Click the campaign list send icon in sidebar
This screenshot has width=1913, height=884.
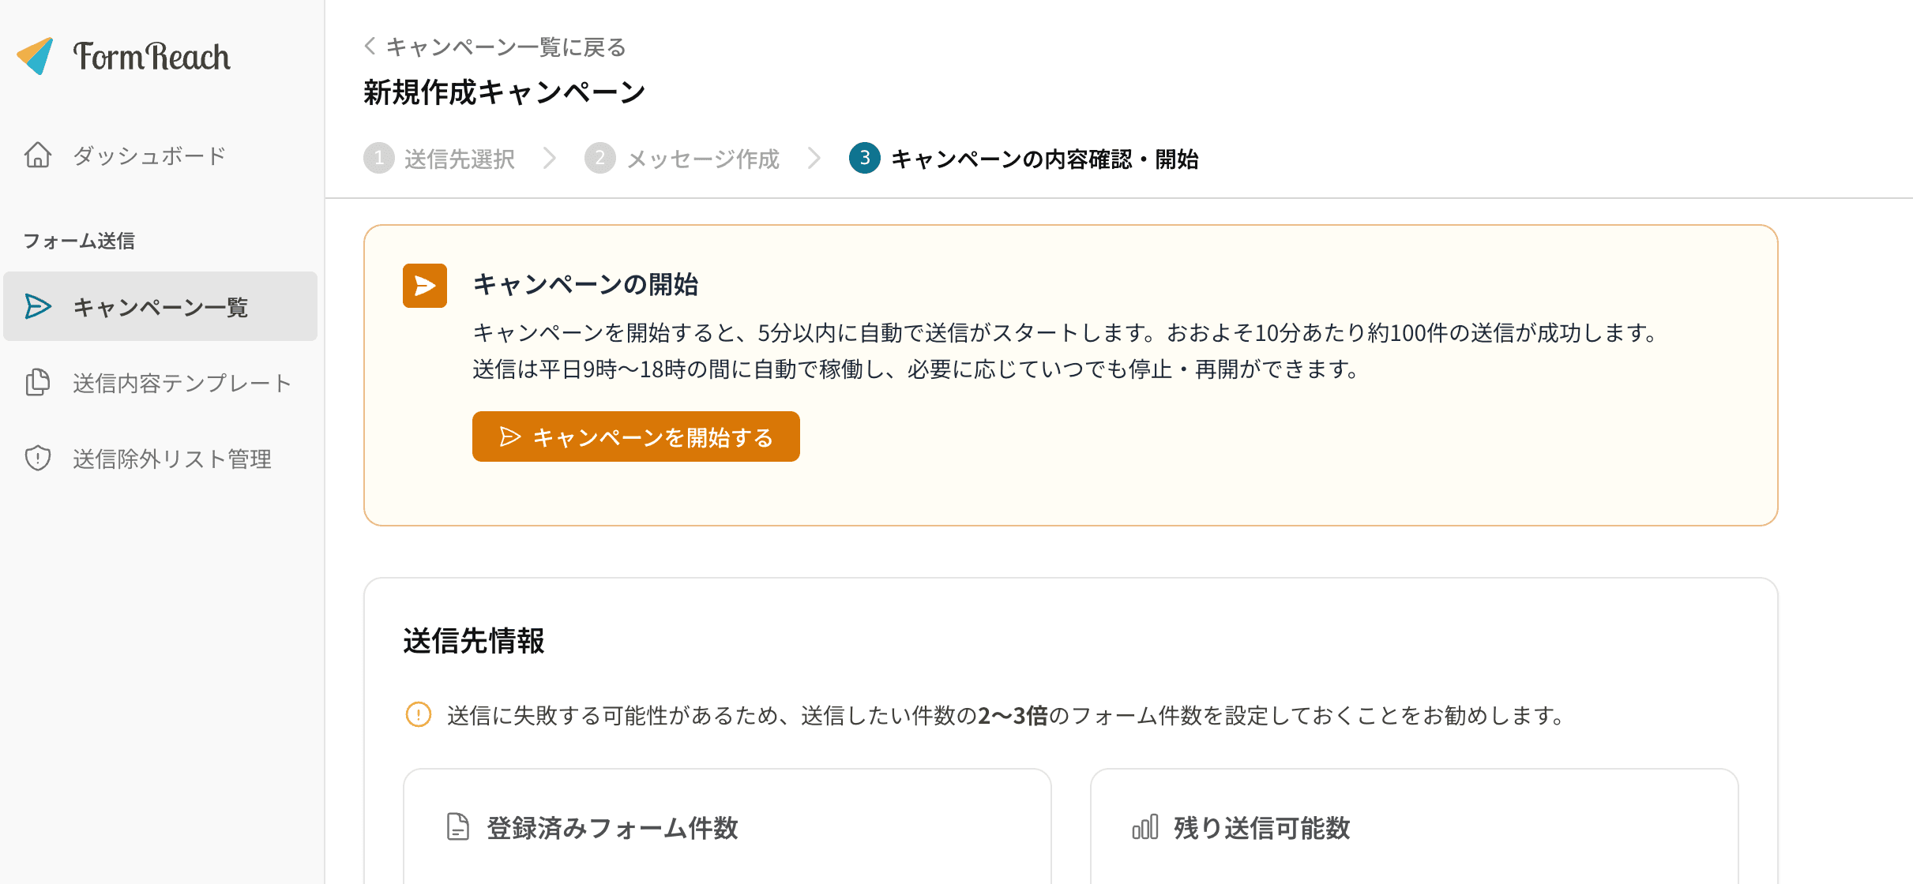coord(37,307)
